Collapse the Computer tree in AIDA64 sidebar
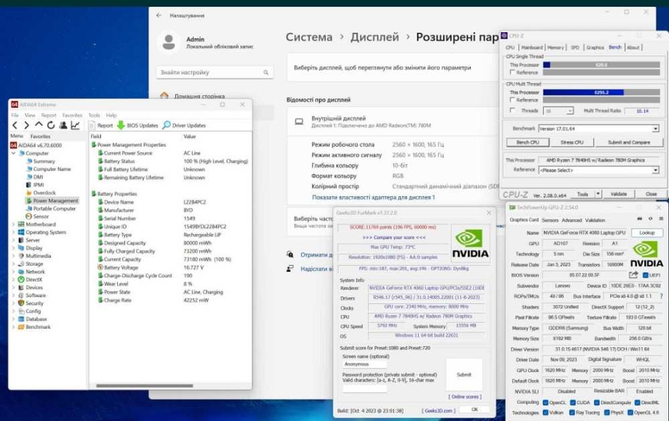The image size is (669, 421). click(15, 153)
